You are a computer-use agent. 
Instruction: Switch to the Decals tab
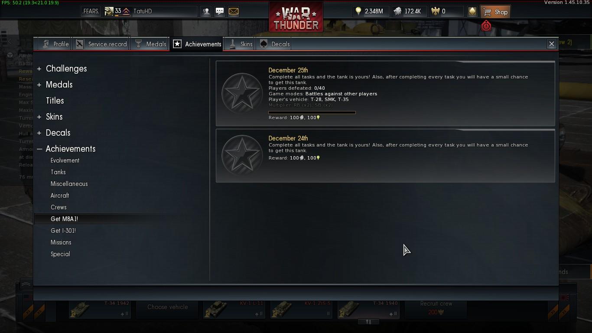coord(275,44)
